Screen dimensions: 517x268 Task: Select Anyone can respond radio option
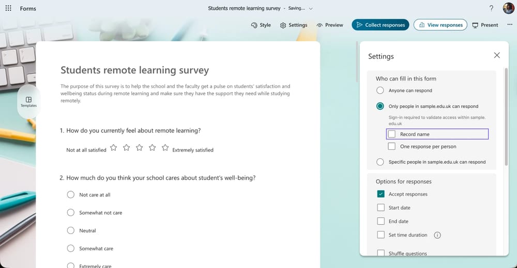pos(380,91)
